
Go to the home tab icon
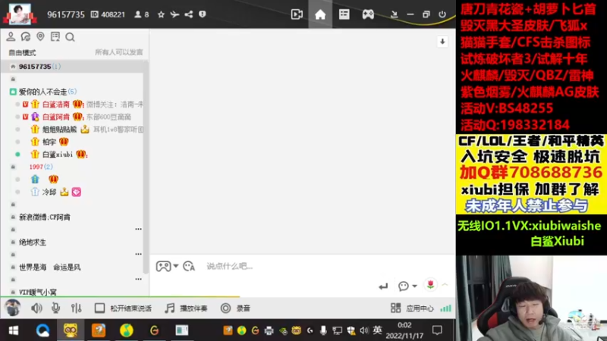tap(320, 14)
